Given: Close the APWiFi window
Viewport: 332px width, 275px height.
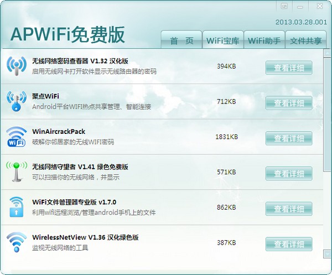Looking at the screenshot, I should (x=319, y=6).
